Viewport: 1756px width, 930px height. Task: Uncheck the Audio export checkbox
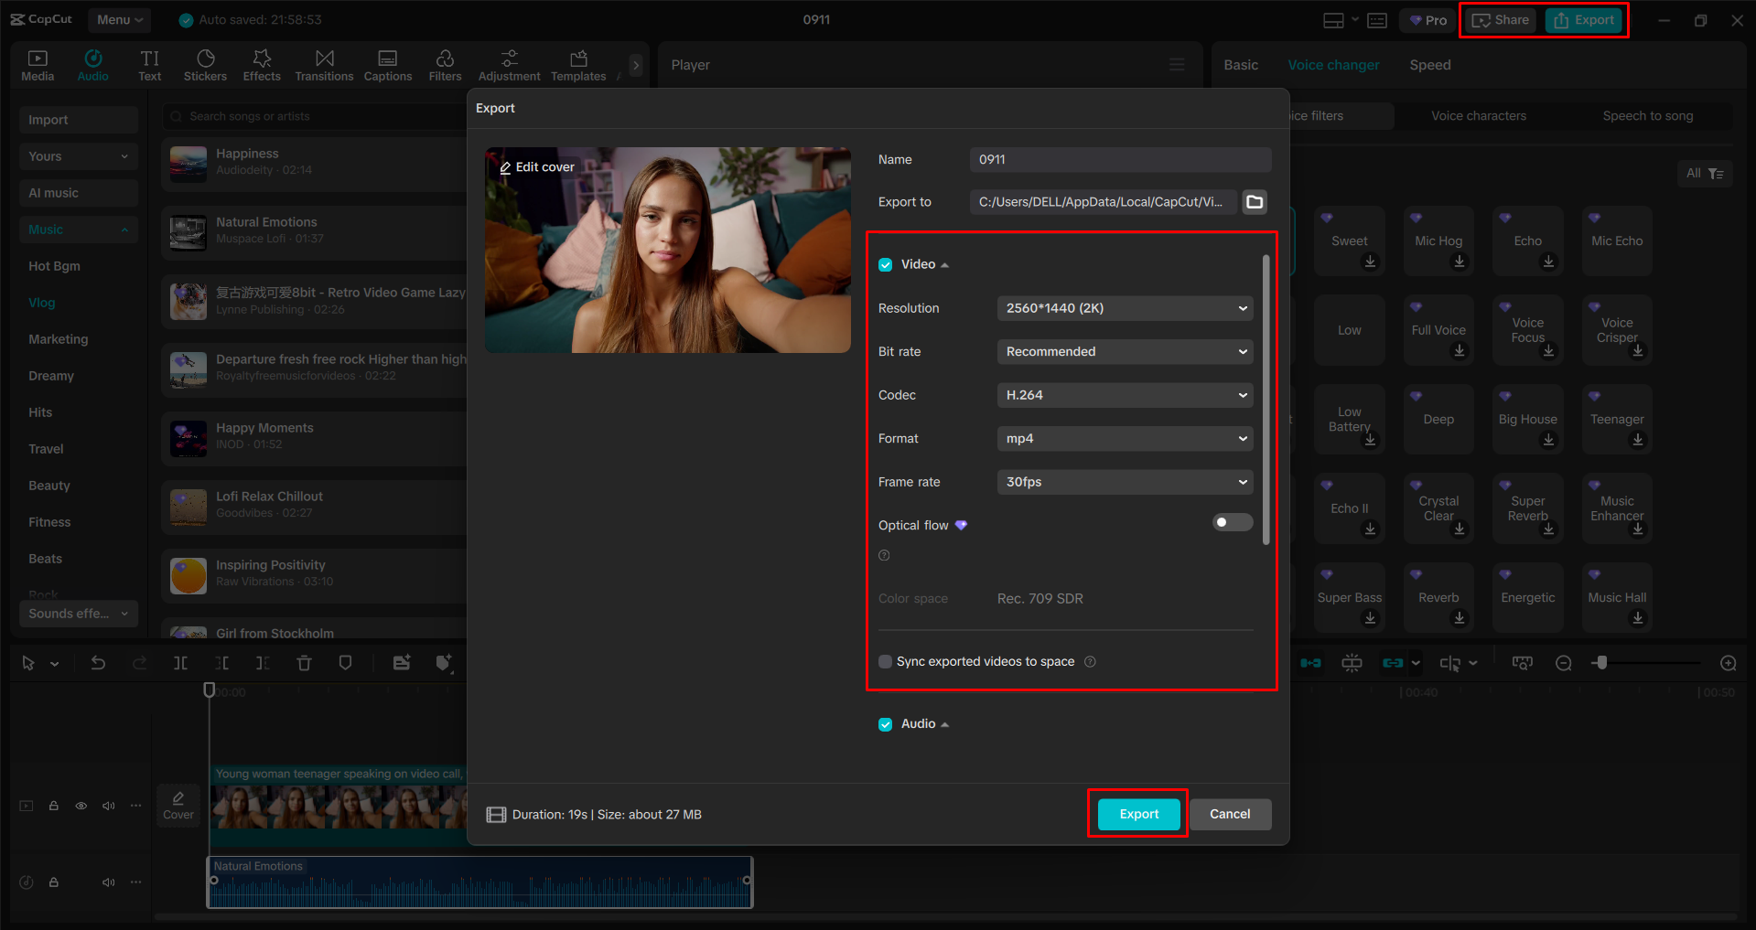pos(885,723)
